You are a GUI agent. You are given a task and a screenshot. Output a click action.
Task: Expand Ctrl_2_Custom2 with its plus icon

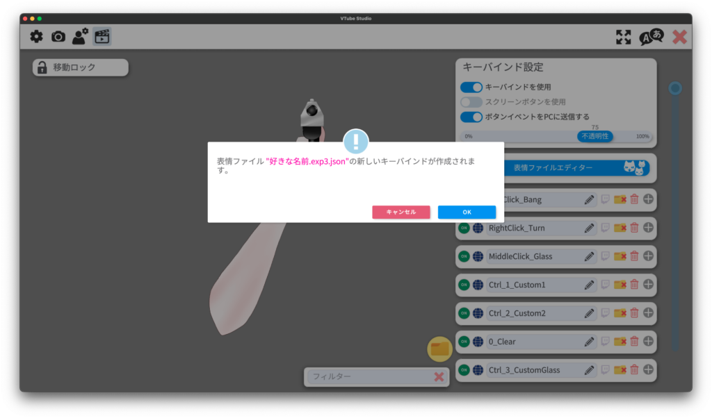tap(648, 313)
